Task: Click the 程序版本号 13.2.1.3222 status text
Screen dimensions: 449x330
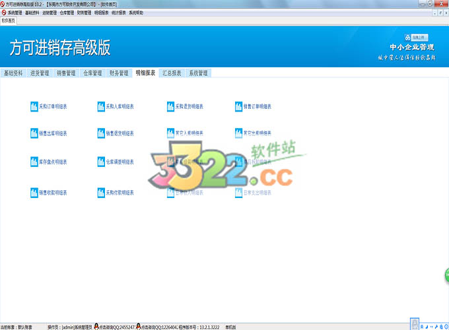Action: tap(199, 327)
